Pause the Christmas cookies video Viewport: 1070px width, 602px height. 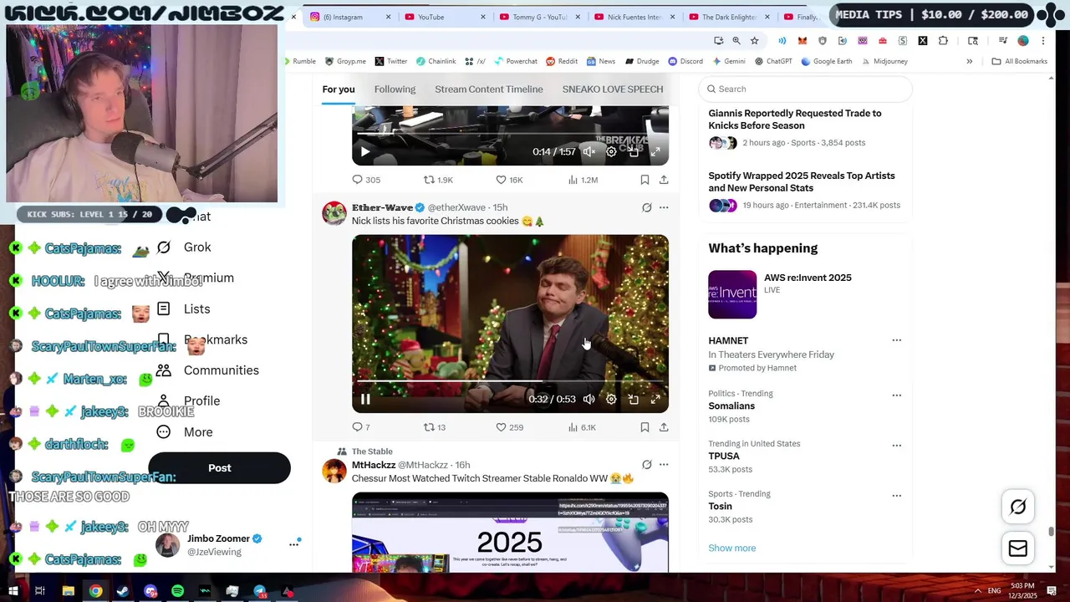click(x=365, y=400)
